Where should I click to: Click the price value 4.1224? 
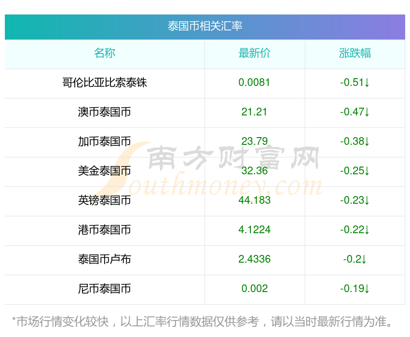tap(254, 230)
